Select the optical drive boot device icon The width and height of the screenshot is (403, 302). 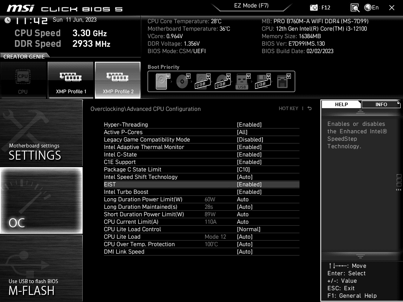pyautogui.click(x=183, y=81)
